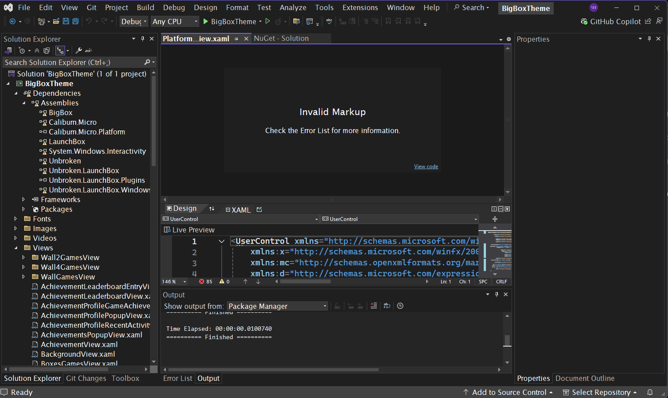Open the left UserControl navigation dropdown
This screenshot has height=398, width=668.
(240, 219)
